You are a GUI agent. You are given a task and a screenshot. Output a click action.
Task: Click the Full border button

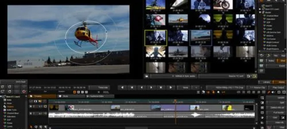click(x=276, y=113)
